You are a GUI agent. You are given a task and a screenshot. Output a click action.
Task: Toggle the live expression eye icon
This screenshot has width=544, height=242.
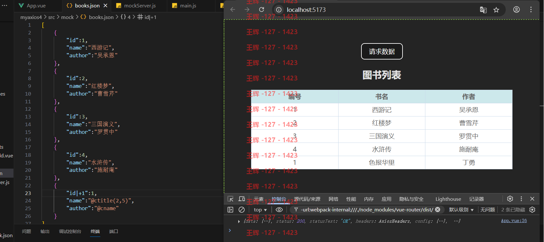279,210
